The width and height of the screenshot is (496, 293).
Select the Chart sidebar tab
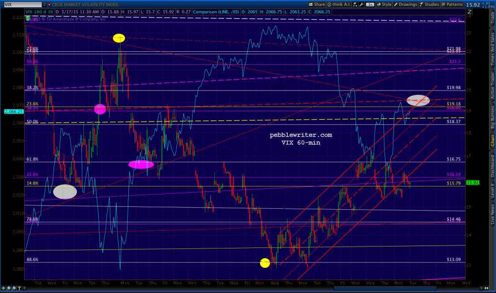(x=493, y=140)
